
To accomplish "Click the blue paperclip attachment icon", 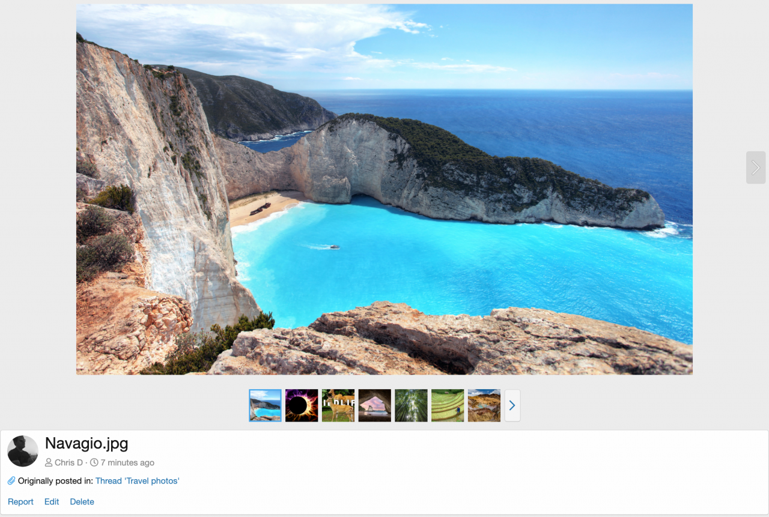I will click(11, 480).
